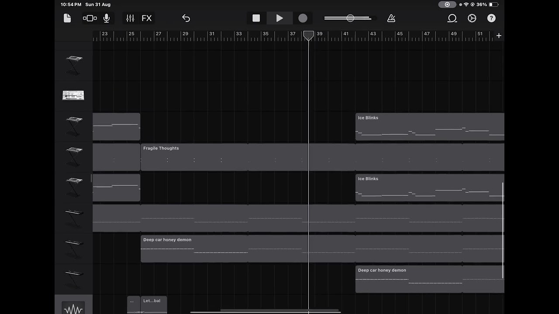Image resolution: width=559 pixels, height=314 pixels.
Task: Select the lower Ice Blinks region
Action: [430, 188]
